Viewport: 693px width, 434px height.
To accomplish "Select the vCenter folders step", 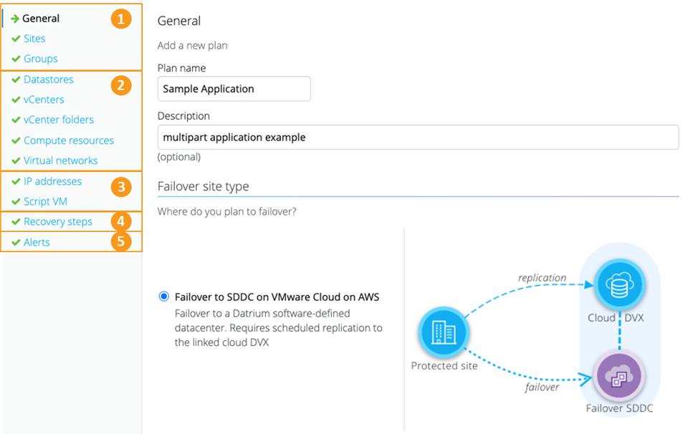I will [x=58, y=120].
